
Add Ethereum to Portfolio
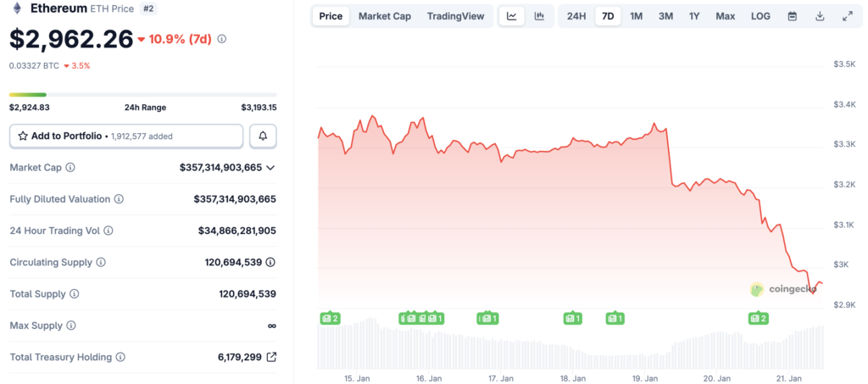point(126,136)
